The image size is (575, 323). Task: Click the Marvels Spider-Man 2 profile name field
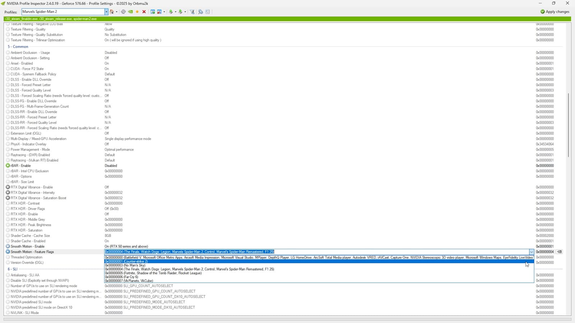point(63,12)
